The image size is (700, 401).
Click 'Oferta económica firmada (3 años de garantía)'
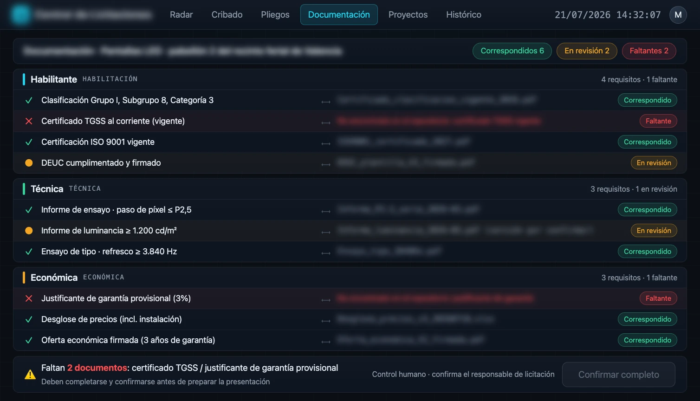click(x=128, y=340)
